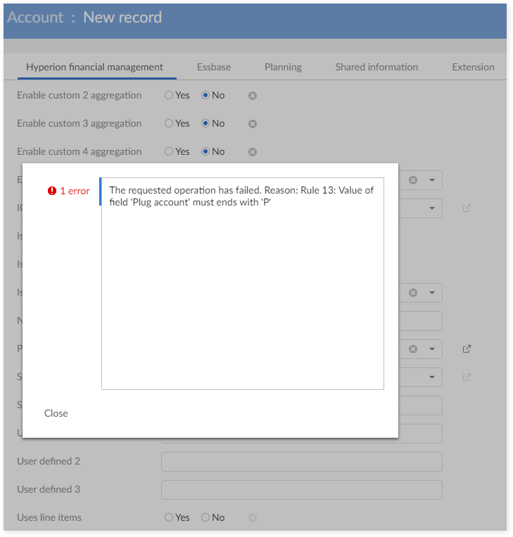Image resolution: width=513 pixels, height=537 pixels.
Task: Select Yes for Enable custom 2 aggregation
Action: click(x=169, y=96)
